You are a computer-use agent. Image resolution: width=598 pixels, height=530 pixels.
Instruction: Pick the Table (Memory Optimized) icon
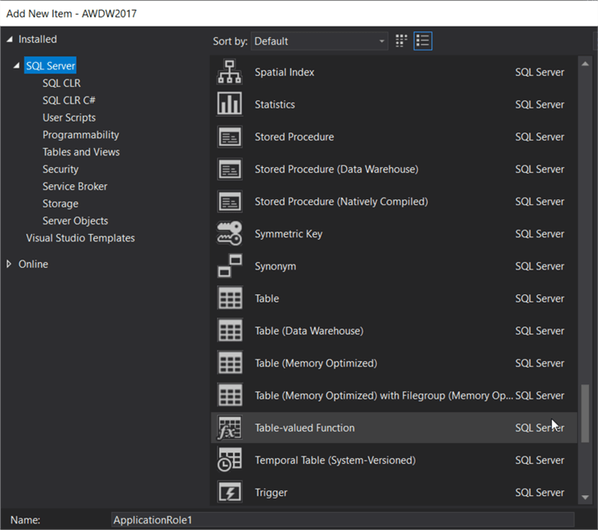pyautogui.click(x=230, y=363)
